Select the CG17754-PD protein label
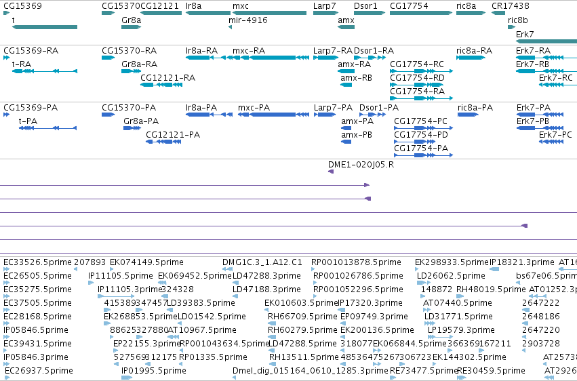 coord(421,135)
